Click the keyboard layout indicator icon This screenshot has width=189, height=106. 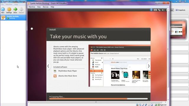click(155, 10)
